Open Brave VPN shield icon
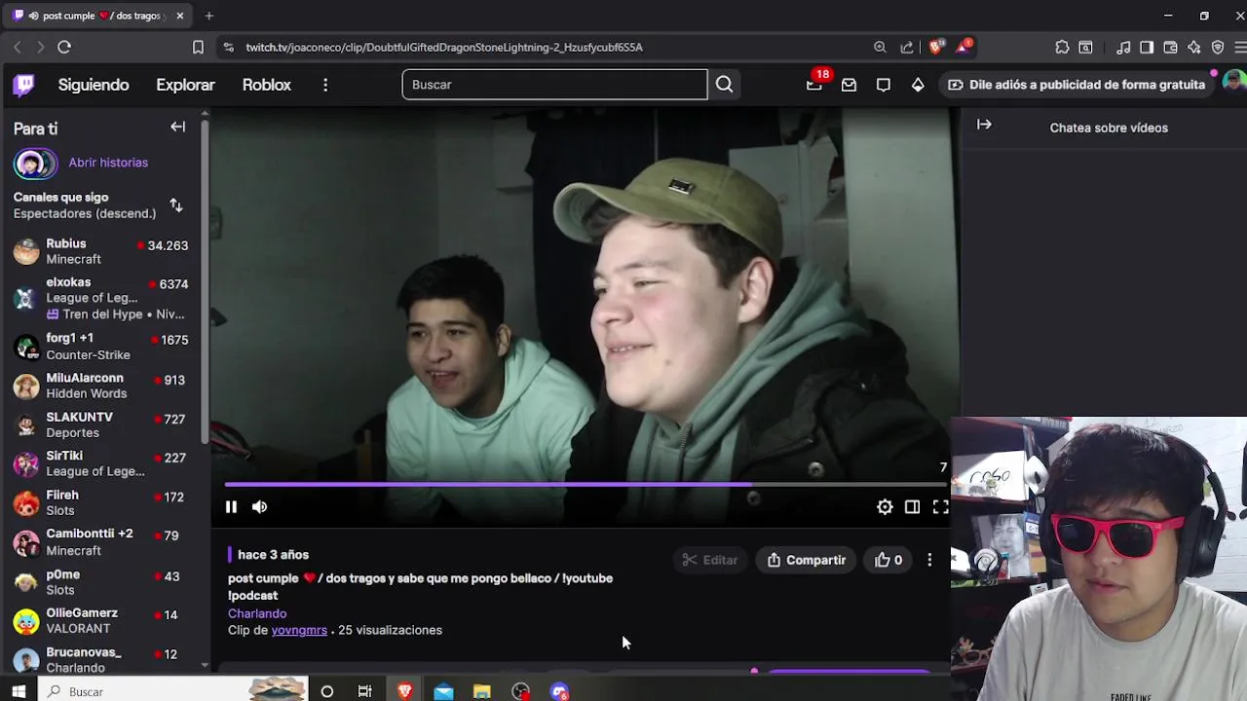 (1218, 47)
